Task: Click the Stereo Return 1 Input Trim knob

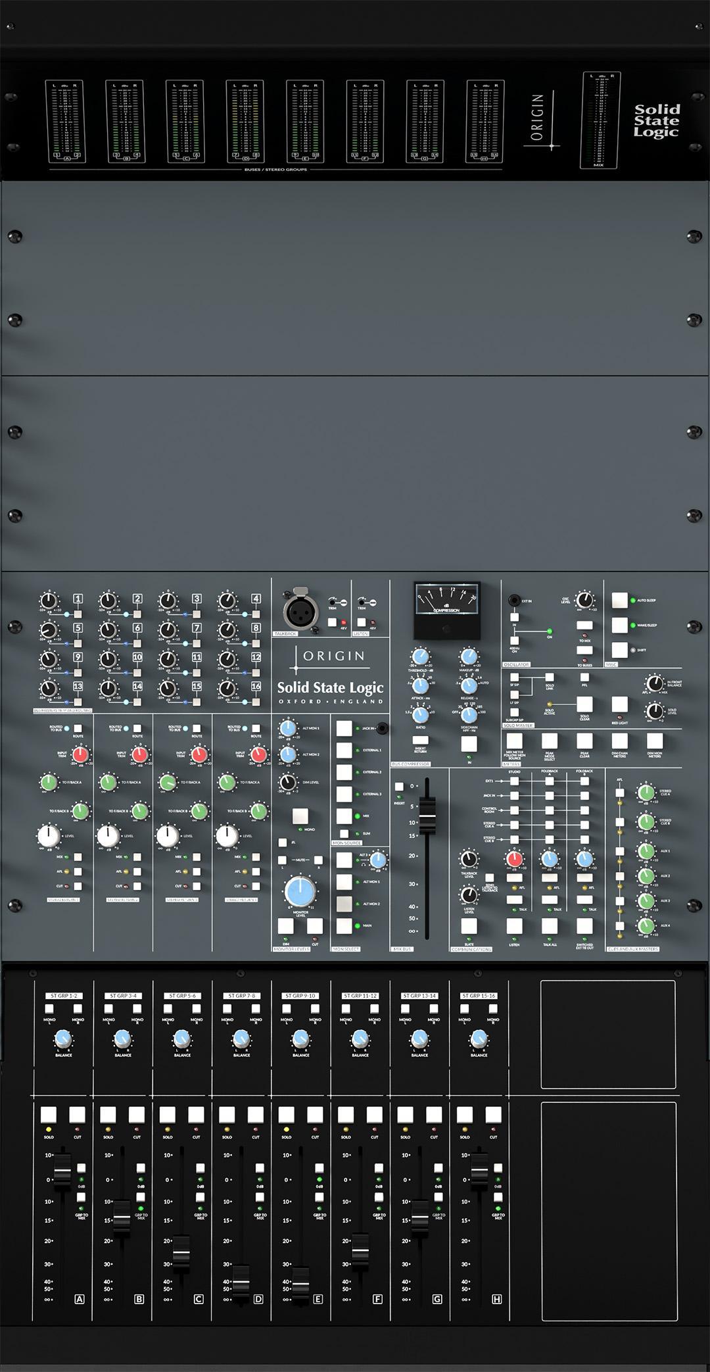Action: (80, 755)
